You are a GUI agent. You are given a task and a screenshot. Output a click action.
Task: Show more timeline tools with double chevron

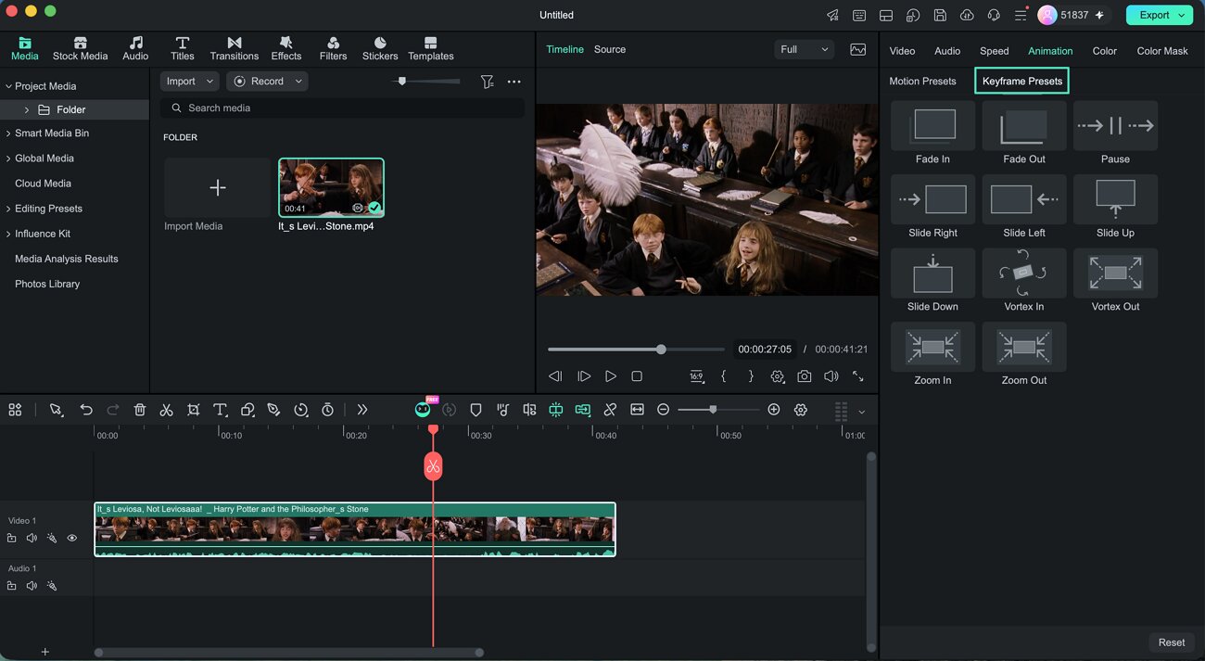click(362, 410)
